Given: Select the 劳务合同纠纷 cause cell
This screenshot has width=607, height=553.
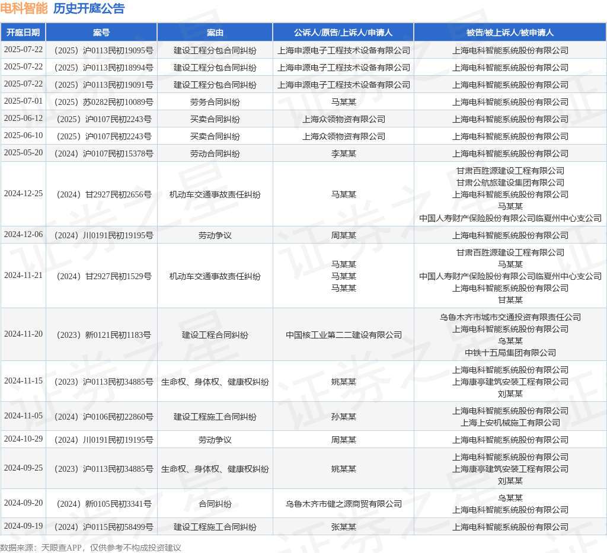Looking at the screenshot, I should [x=215, y=102].
